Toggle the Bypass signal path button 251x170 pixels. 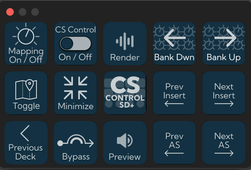(75, 143)
